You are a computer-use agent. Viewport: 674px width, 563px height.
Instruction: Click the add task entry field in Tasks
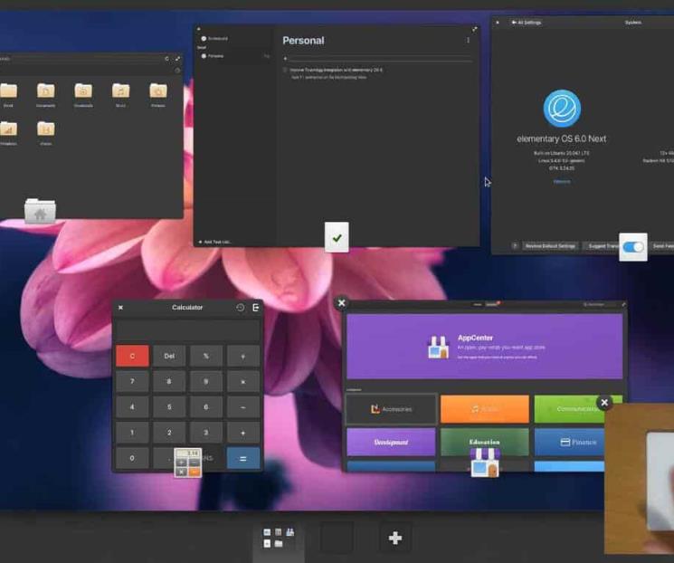377,58
